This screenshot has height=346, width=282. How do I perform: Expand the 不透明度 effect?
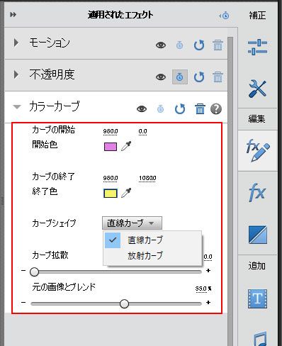coord(16,74)
